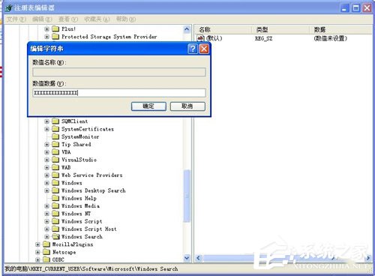Click the Windows Help folder icon
This screenshot has height=276, width=375.
(x=55, y=198)
